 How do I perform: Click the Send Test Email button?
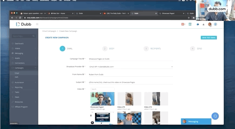[x=209, y=38]
